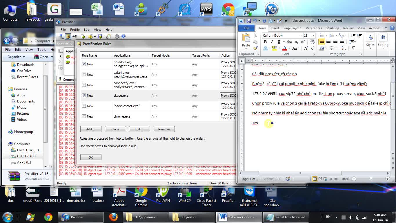Viewport: 396px width, 223px height.
Task: Open the Profile menu in Proxifier
Action: click(75, 30)
